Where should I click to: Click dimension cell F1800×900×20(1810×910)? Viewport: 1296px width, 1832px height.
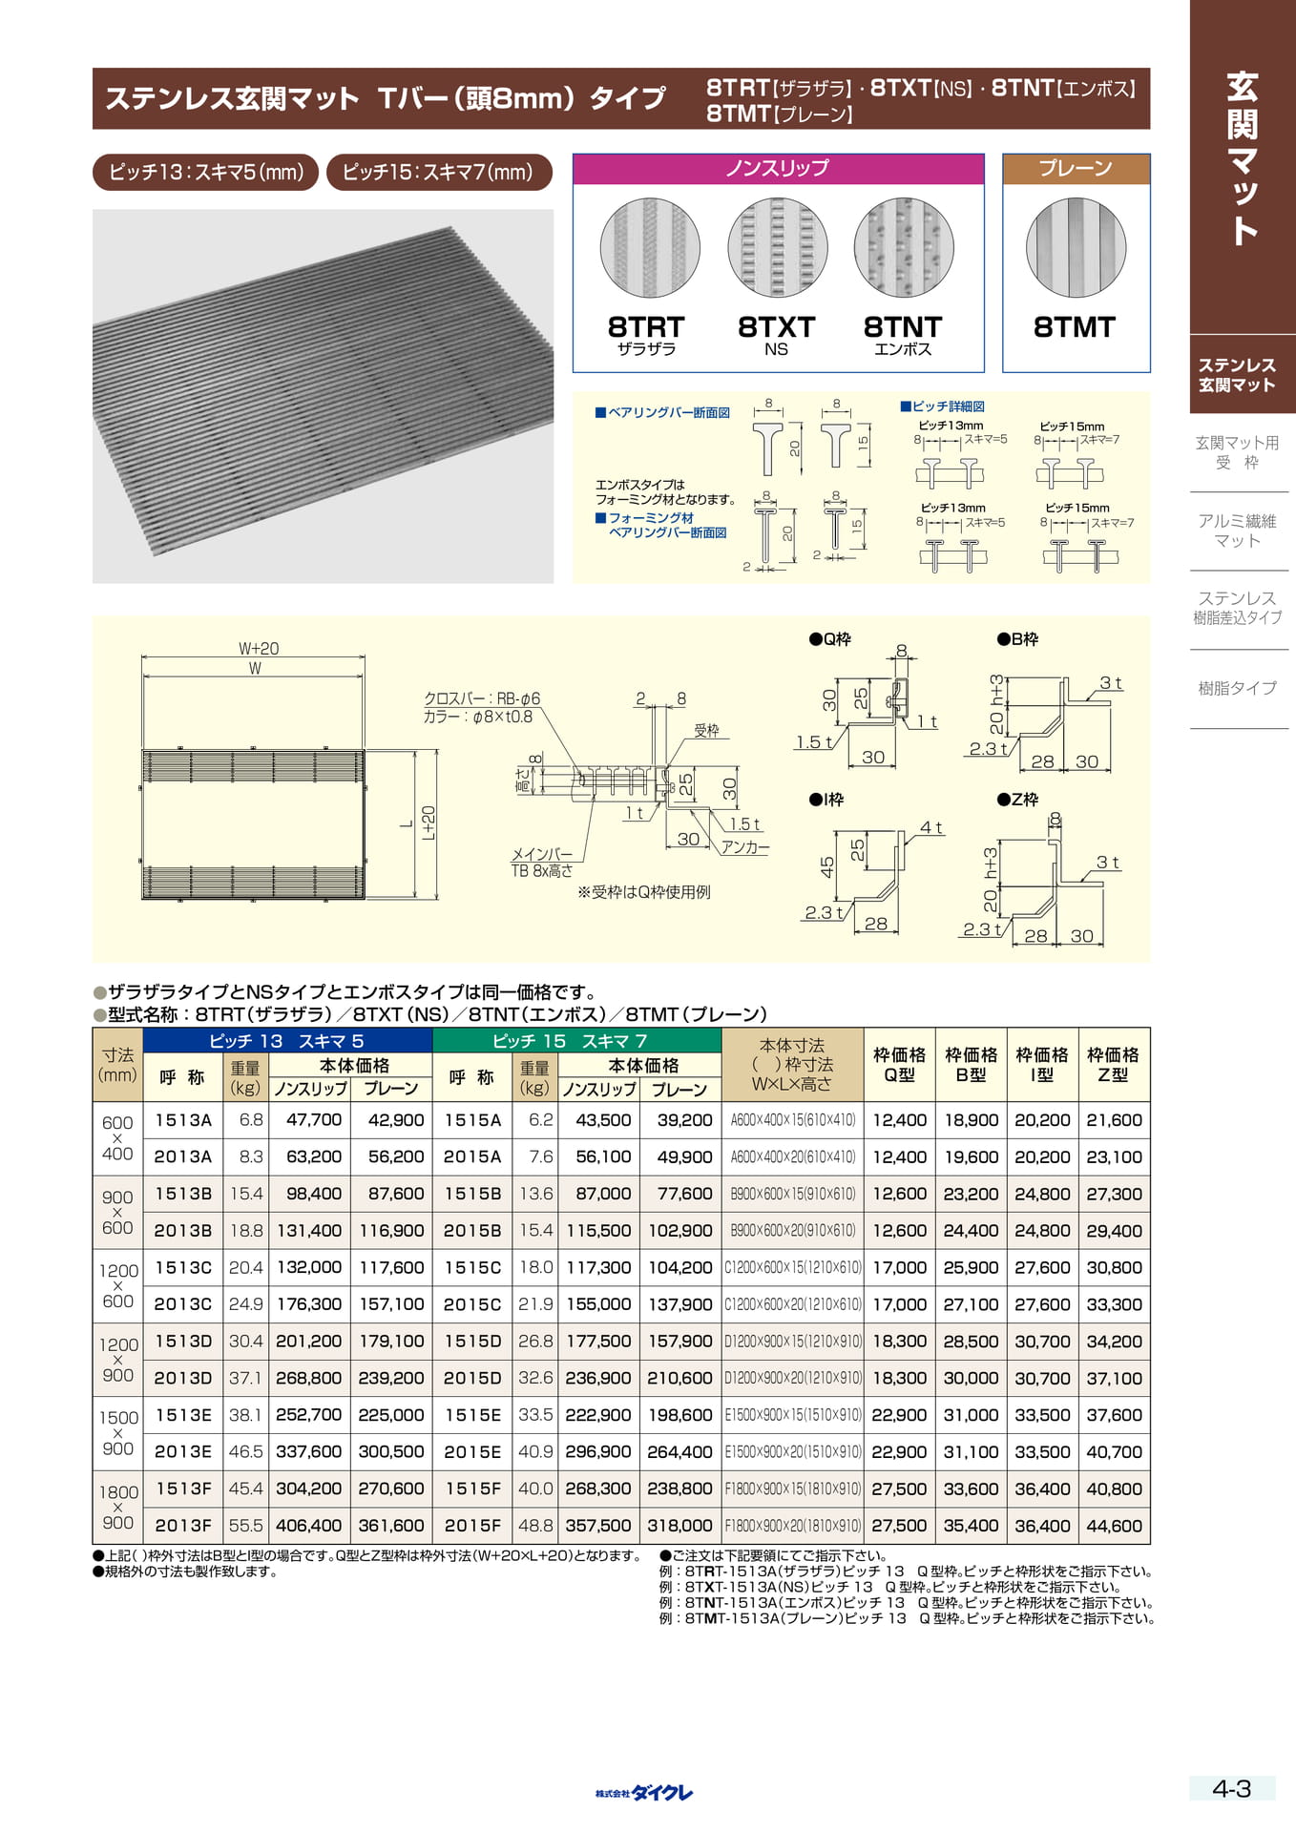[x=792, y=1526]
